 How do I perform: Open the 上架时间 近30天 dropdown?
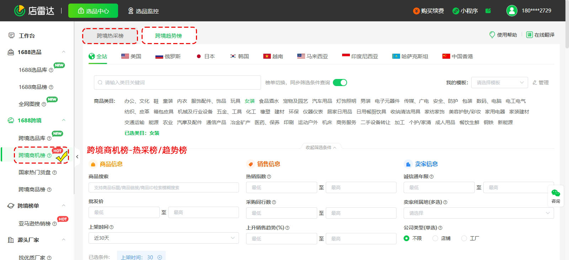[x=164, y=238]
